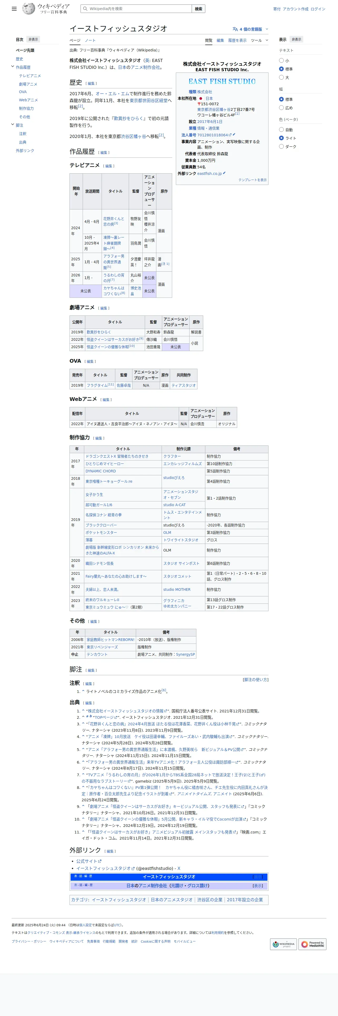The image size is (338, 1016).
Task: Click the magnifier icon in search box
Action: 85,9
